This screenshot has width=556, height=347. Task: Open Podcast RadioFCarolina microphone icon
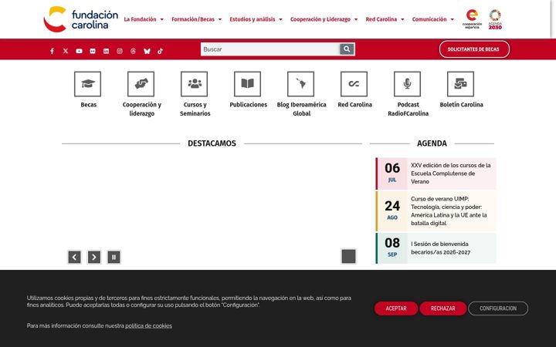[408, 84]
